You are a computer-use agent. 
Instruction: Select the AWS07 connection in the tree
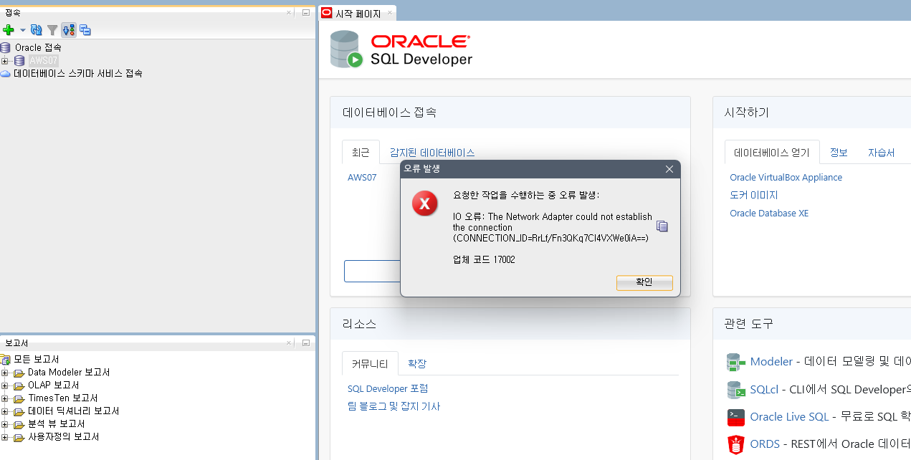click(x=43, y=61)
